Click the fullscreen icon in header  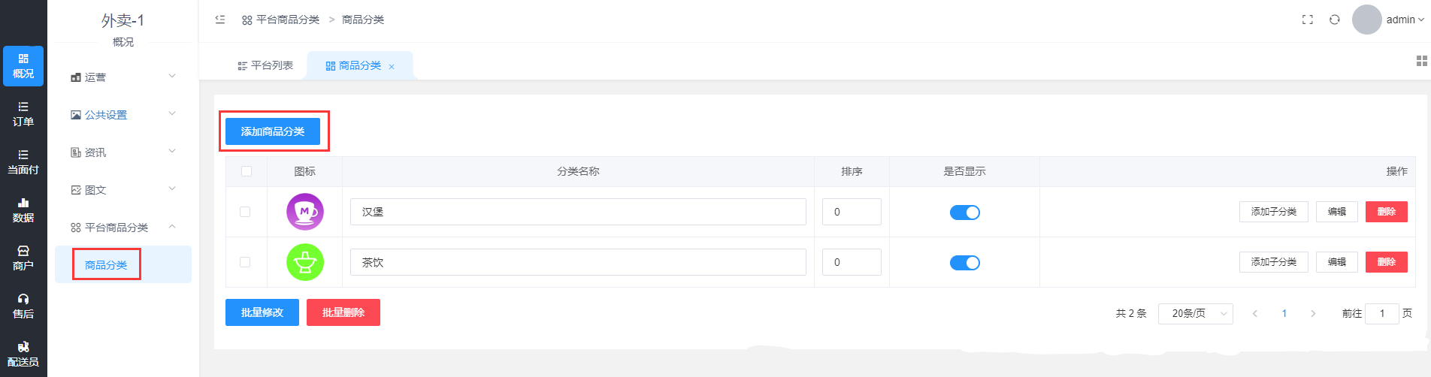(1308, 20)
